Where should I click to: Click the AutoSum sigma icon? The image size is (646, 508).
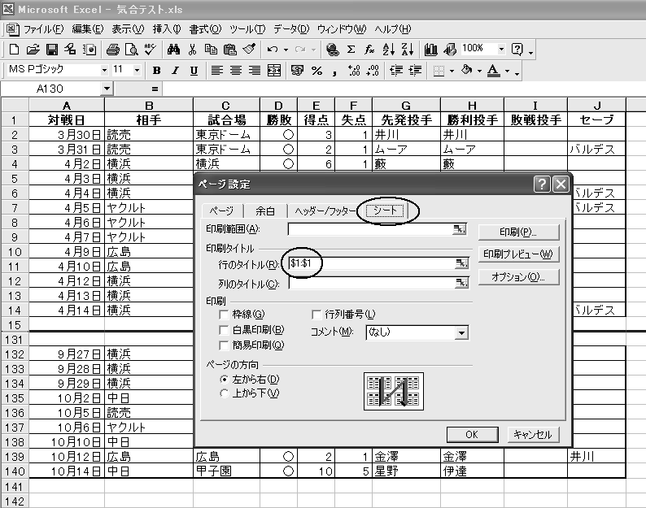click(351, 50)
